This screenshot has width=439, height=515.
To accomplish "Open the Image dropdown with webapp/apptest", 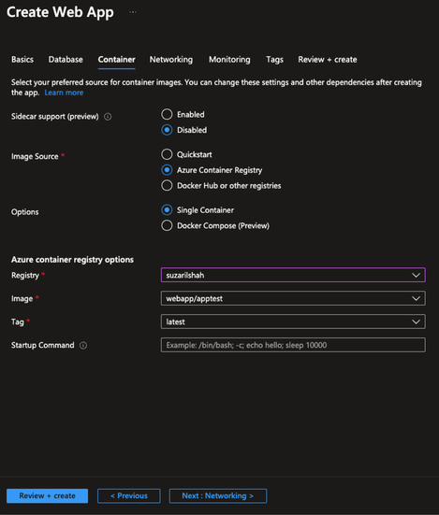I will tap(293, 298).
